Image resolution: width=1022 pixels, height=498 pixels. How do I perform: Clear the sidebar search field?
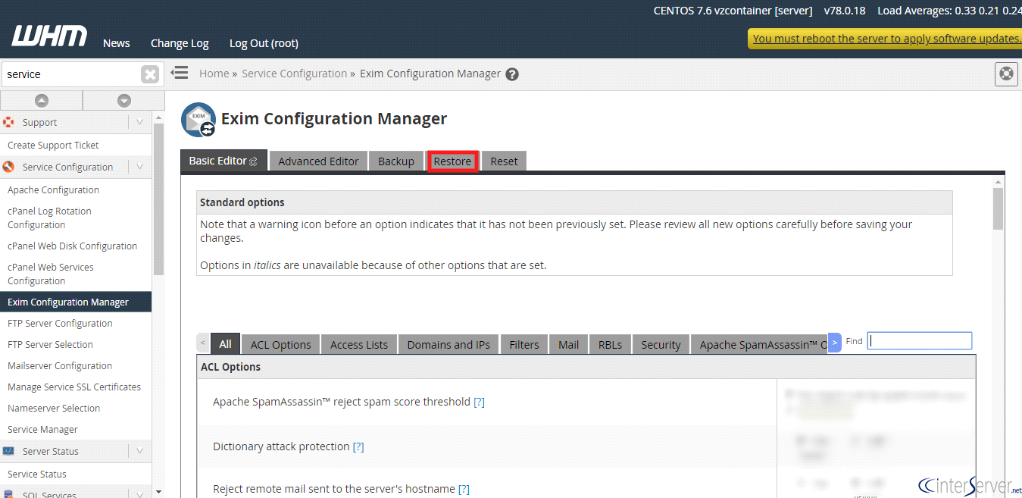(x=150, y=74)
